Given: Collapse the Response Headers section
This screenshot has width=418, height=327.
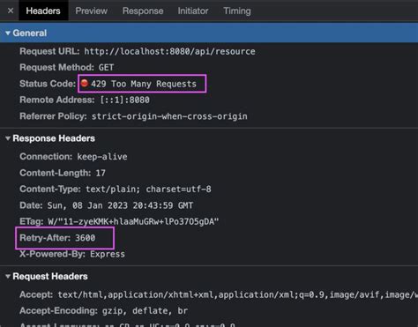Looking at the screenshot, I should [x=8, y=138].
